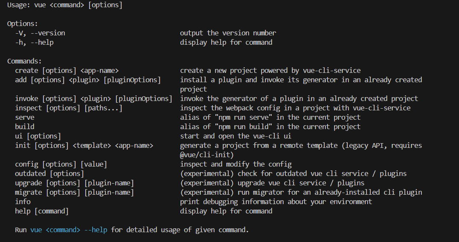Click the 'outdated [options]' command
This screenshot has width=459, height=242.
[x=49, y=173]
